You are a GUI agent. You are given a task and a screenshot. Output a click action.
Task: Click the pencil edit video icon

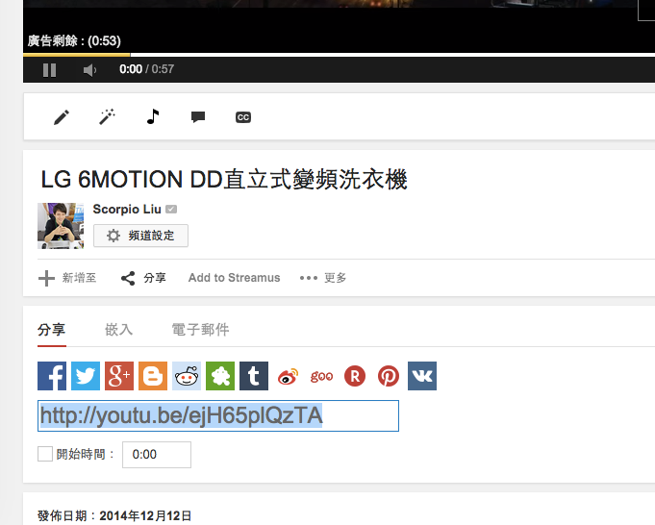tap(62, 117)
